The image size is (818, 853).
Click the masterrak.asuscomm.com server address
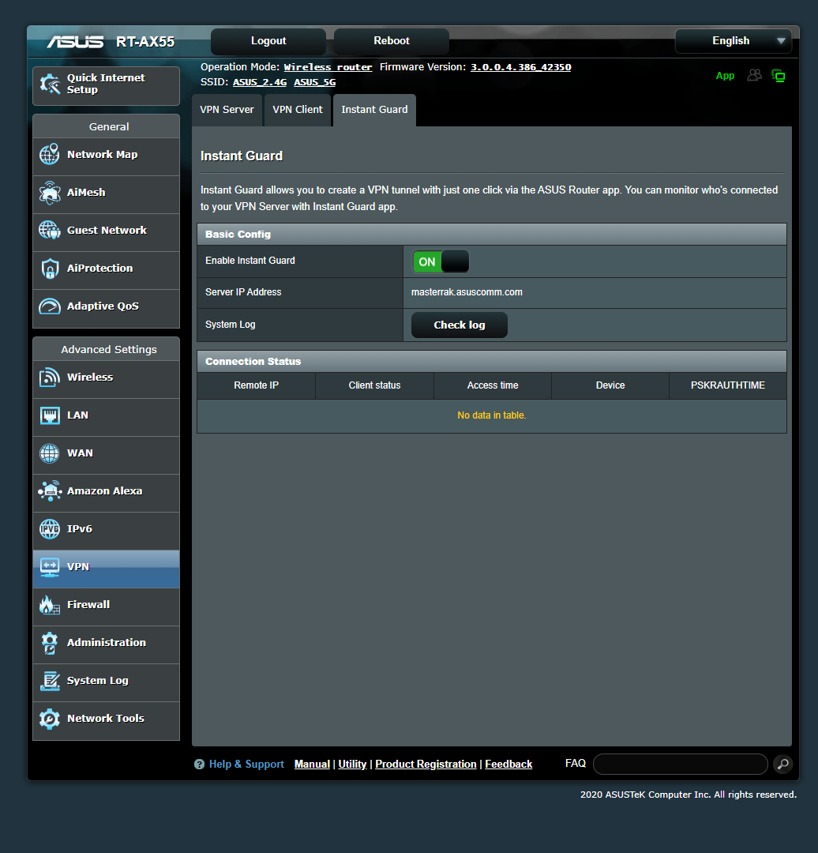pos(467,292)
